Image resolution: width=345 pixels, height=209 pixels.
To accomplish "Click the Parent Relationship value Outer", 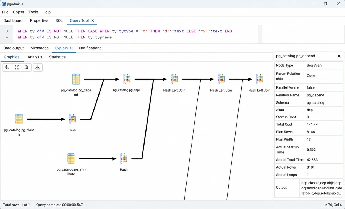I will pos(311,76).
